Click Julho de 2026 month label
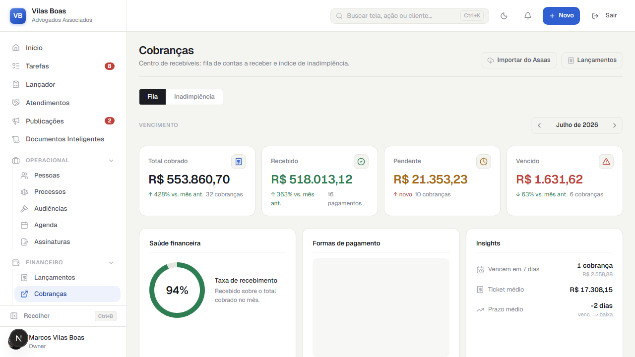The width and height of the screenshot is (635, 357). tap(577, 125)
